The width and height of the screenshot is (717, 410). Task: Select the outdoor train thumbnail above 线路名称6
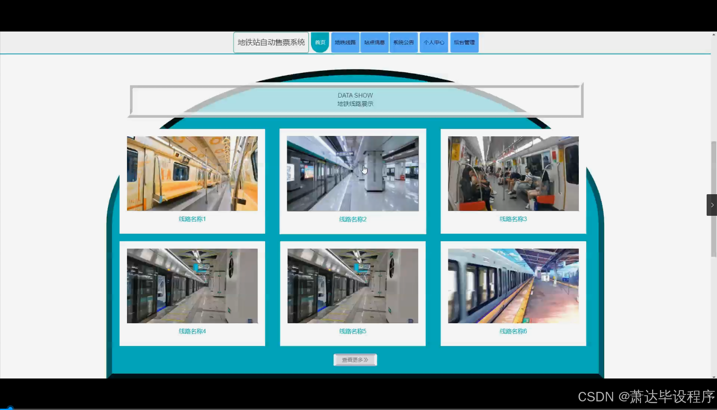point(513,286)
